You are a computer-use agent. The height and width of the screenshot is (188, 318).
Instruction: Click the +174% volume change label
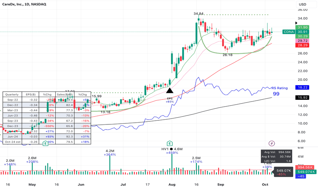point(196,162)
